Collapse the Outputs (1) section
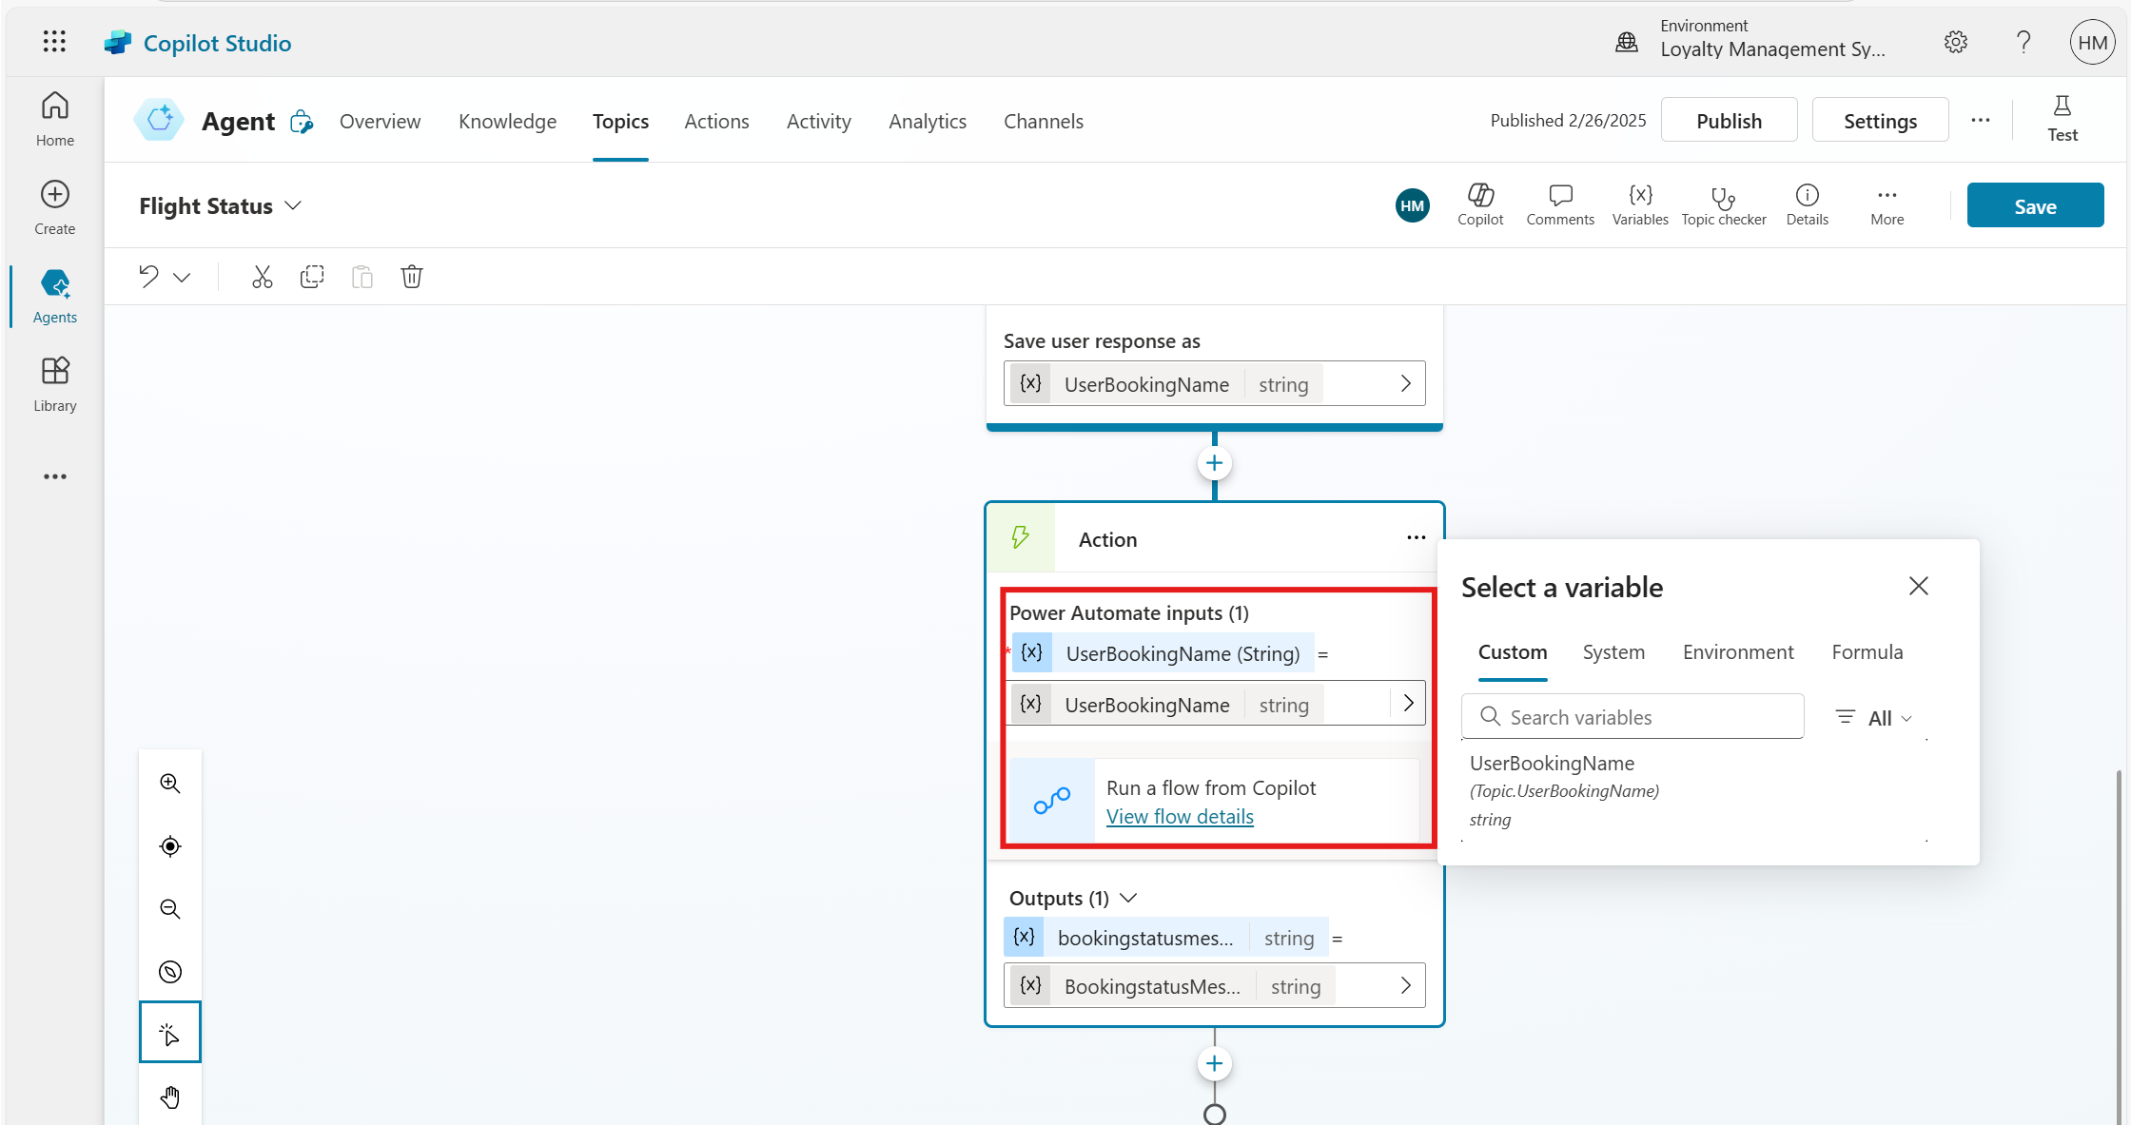 [1129, 898]
